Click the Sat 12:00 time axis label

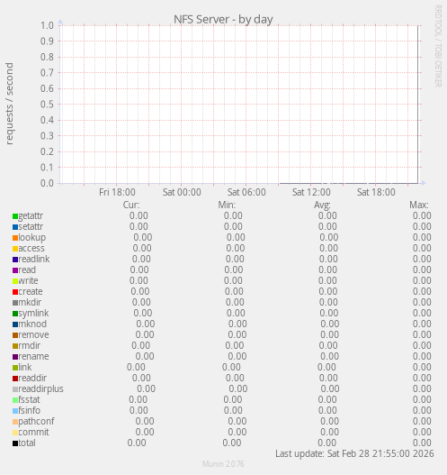[311, 192]
